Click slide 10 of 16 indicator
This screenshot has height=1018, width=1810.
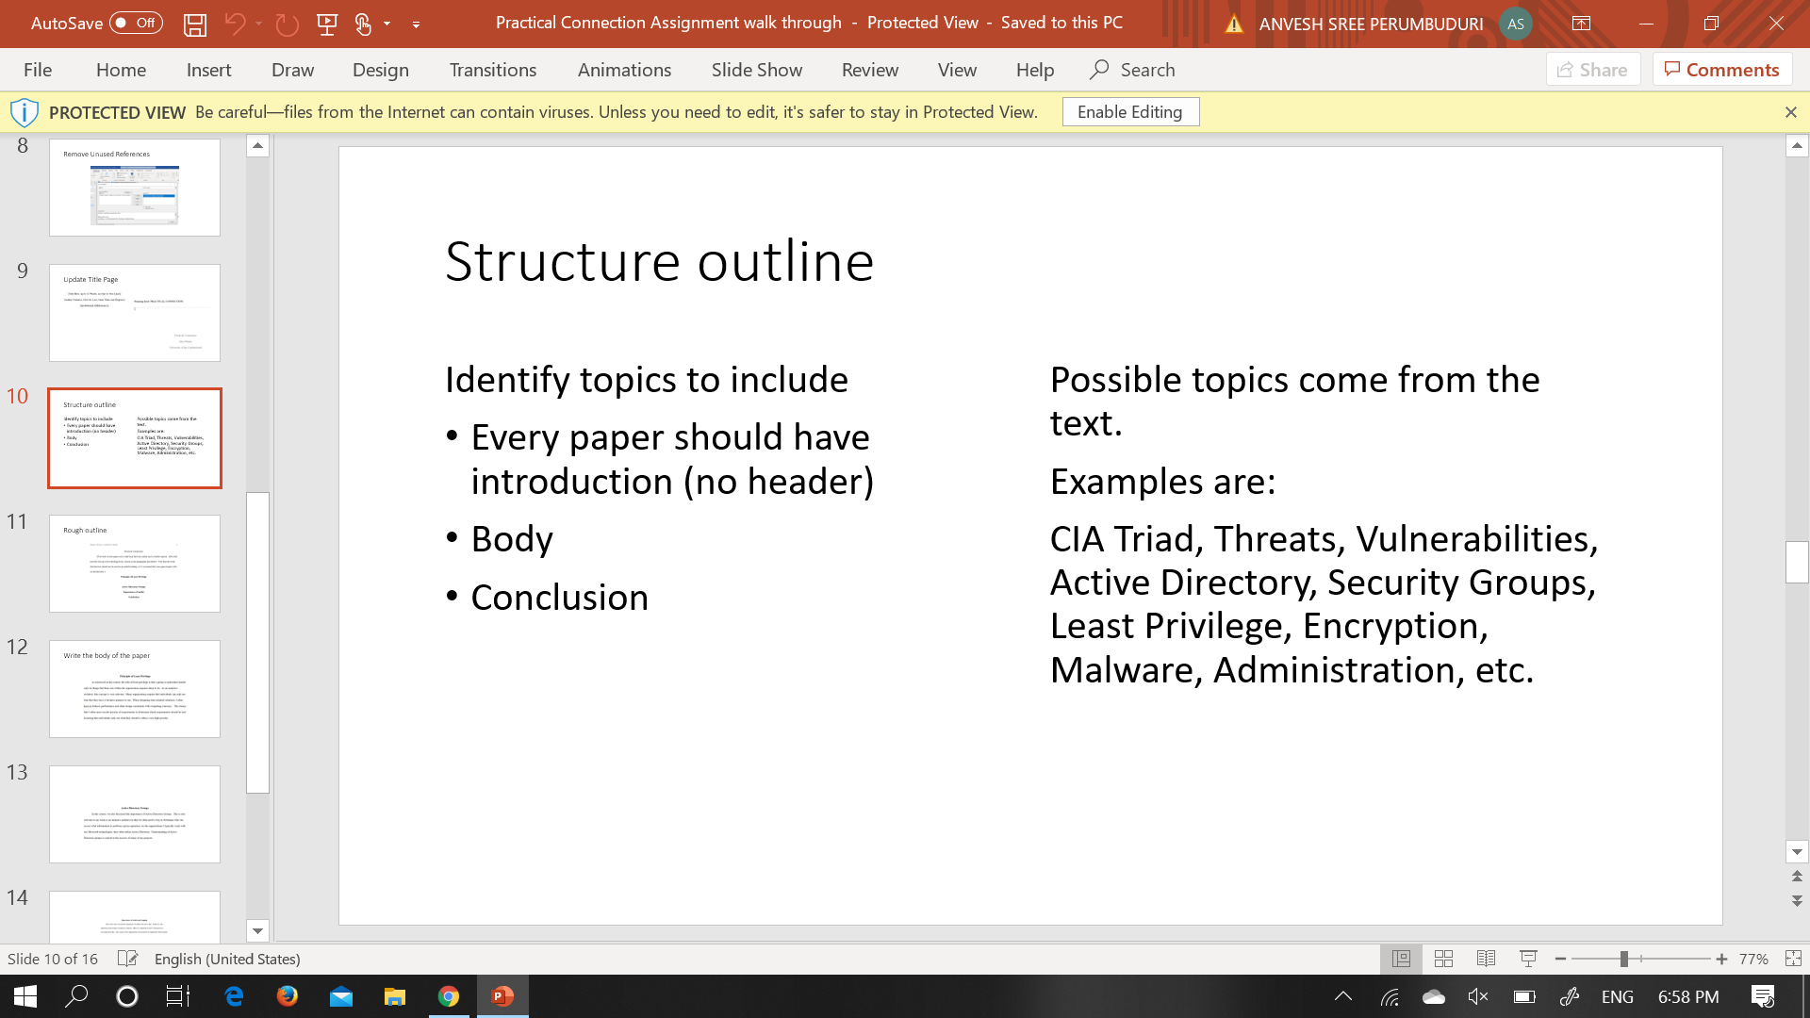coord(53,959)
